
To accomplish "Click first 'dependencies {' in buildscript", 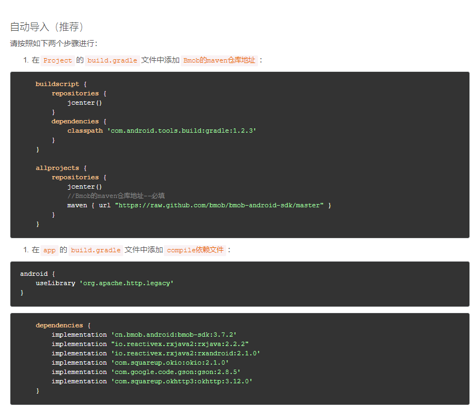I will point(79,121).
